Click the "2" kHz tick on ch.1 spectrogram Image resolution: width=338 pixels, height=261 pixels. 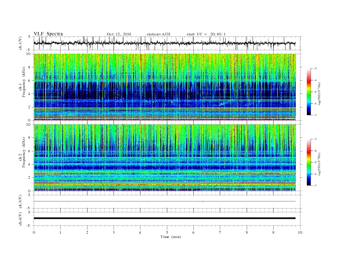pos(30,107)
